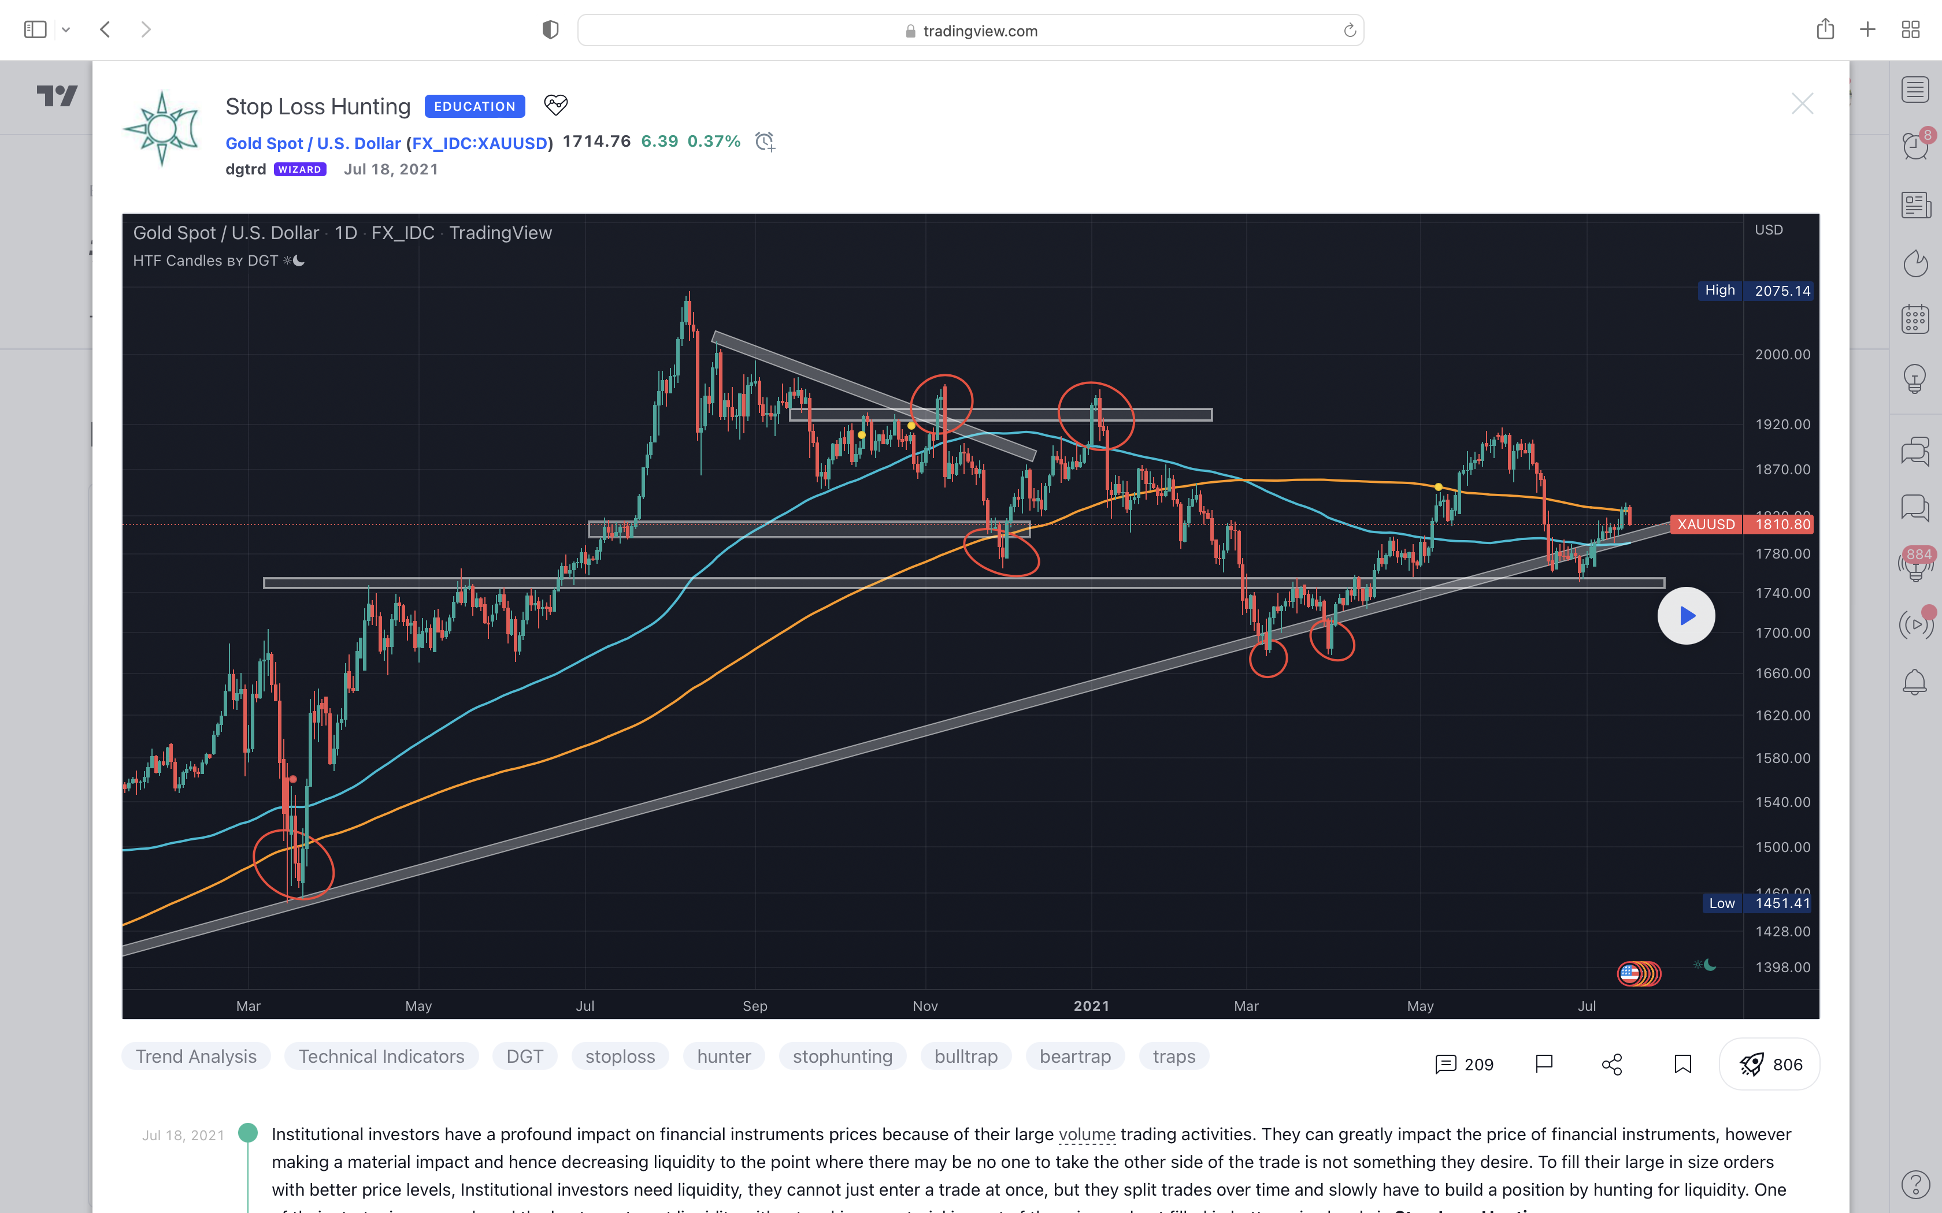
Task: Open the notifications bell icon
Action: click(x=1915, y=682)
